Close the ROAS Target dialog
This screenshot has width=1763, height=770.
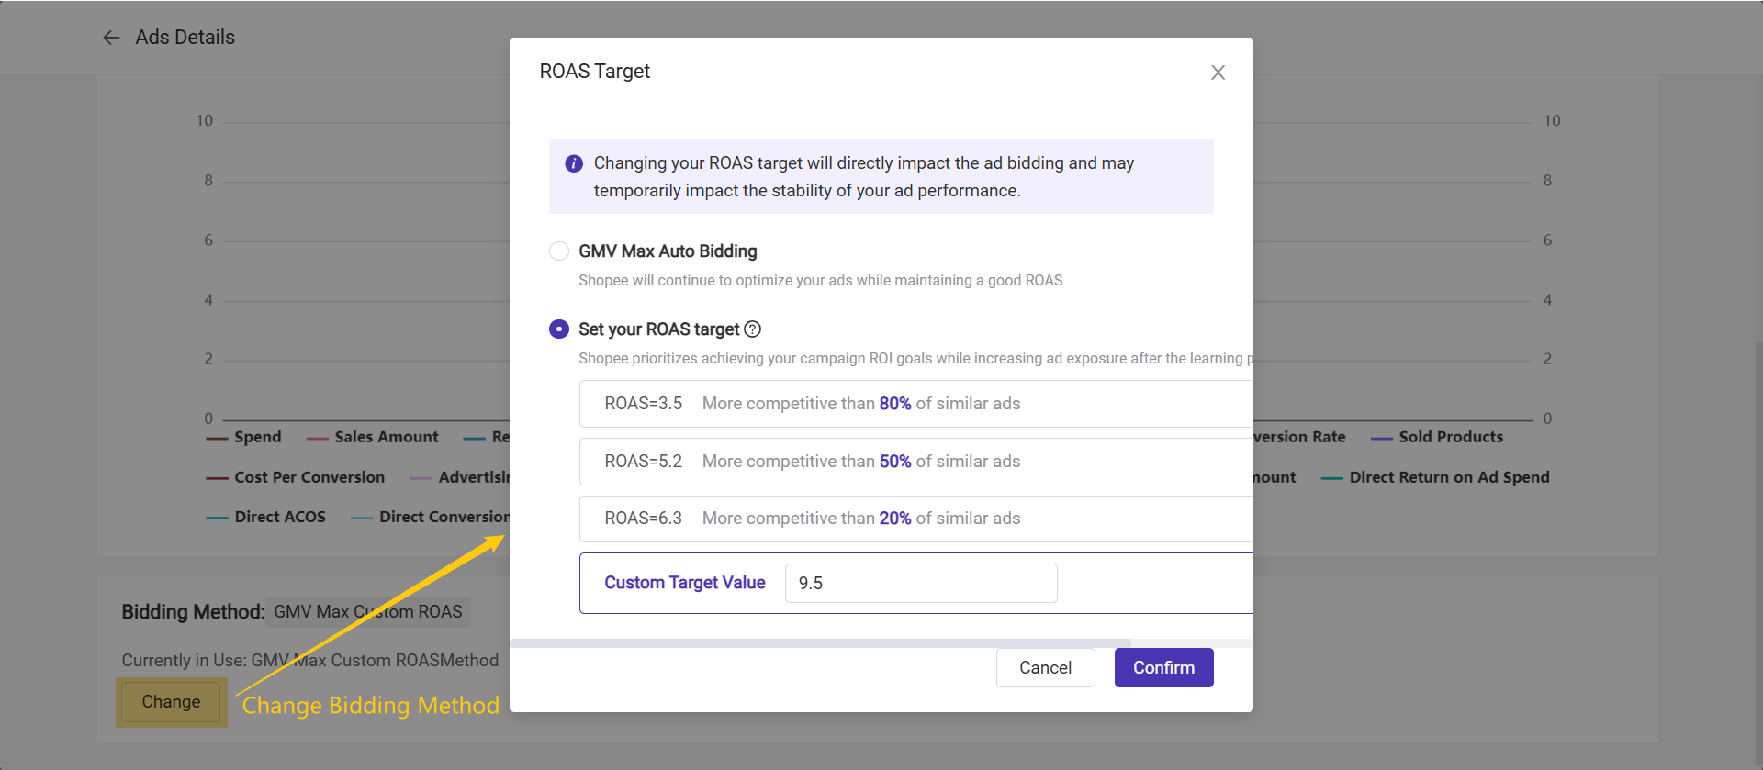click(1218, 73)
